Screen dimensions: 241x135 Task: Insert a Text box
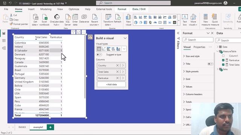click(x=185, y=20)
